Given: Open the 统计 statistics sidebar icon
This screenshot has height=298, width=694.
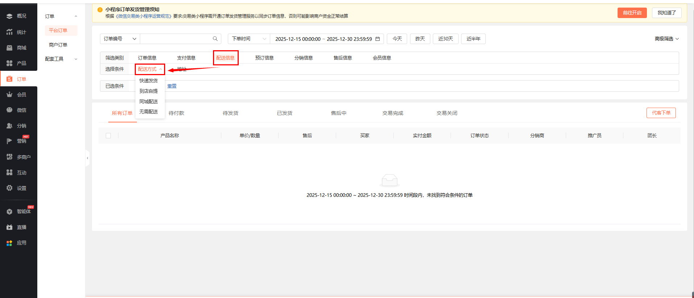Looking at the screenshot, I should coord(9,32).
